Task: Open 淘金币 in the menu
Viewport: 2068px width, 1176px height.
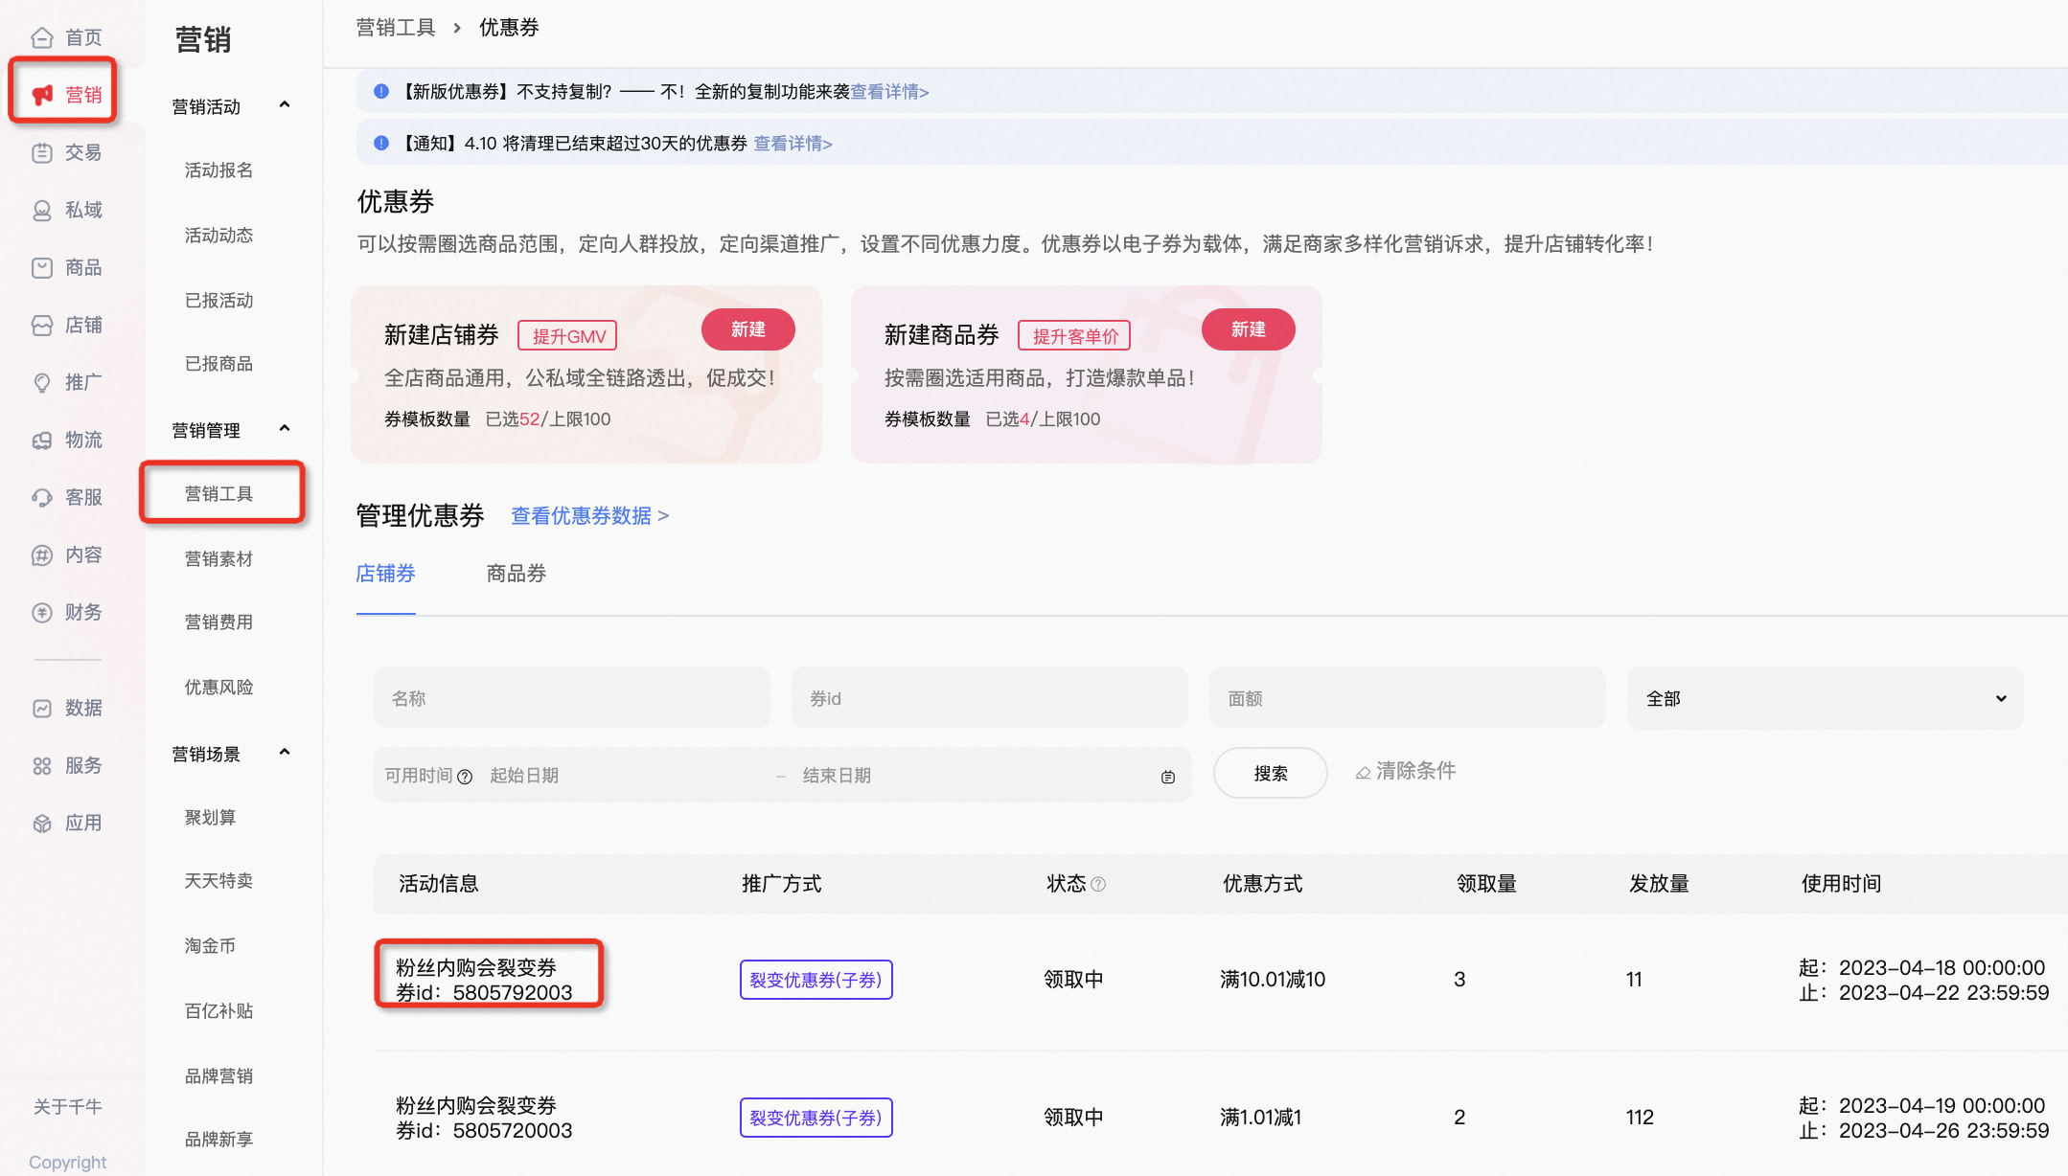Action: (210, 946)
